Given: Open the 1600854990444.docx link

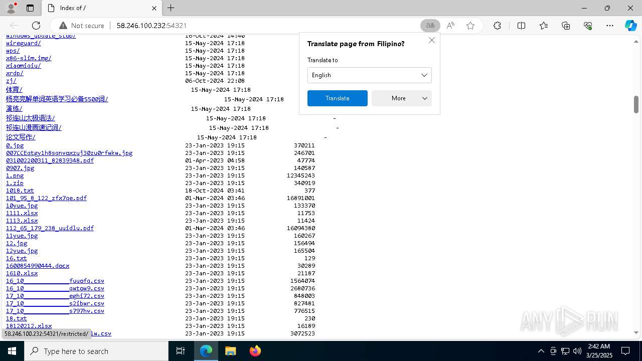Looking at the screenshot, I should 38,266.
